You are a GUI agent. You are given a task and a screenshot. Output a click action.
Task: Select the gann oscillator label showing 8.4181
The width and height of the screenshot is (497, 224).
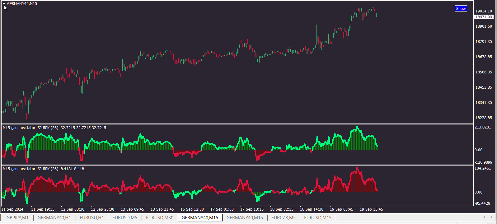tap(45, 169)
